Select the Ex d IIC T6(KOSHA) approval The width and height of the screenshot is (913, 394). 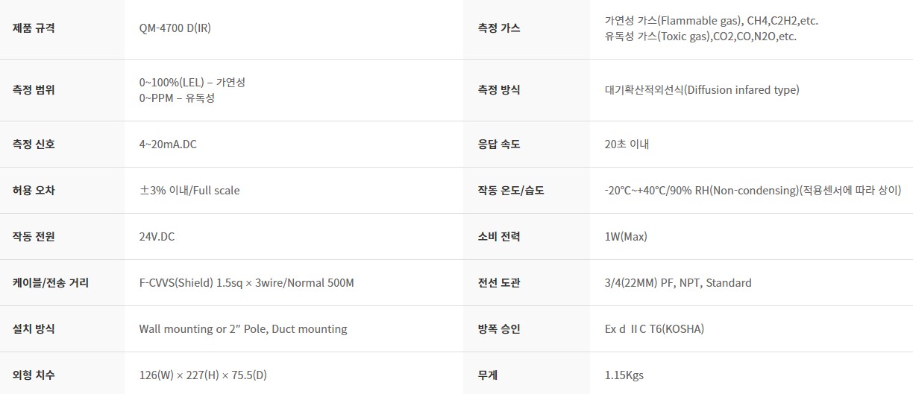point(654,329)
